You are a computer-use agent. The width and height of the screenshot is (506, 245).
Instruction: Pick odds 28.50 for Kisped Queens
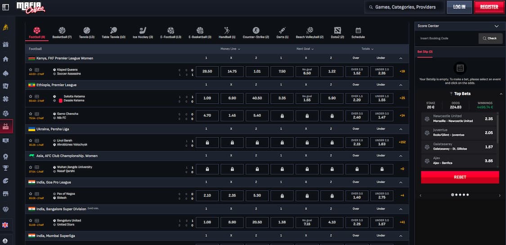coord(207,71)
